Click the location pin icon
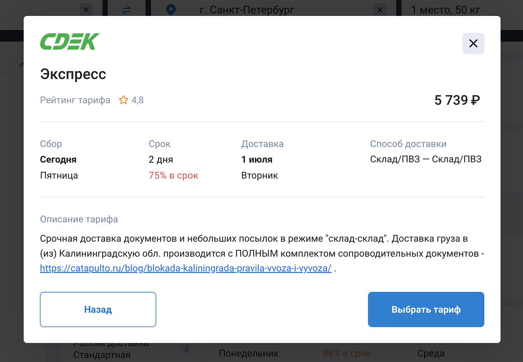This screenshot has height=362, width=523. coord(171,10)
